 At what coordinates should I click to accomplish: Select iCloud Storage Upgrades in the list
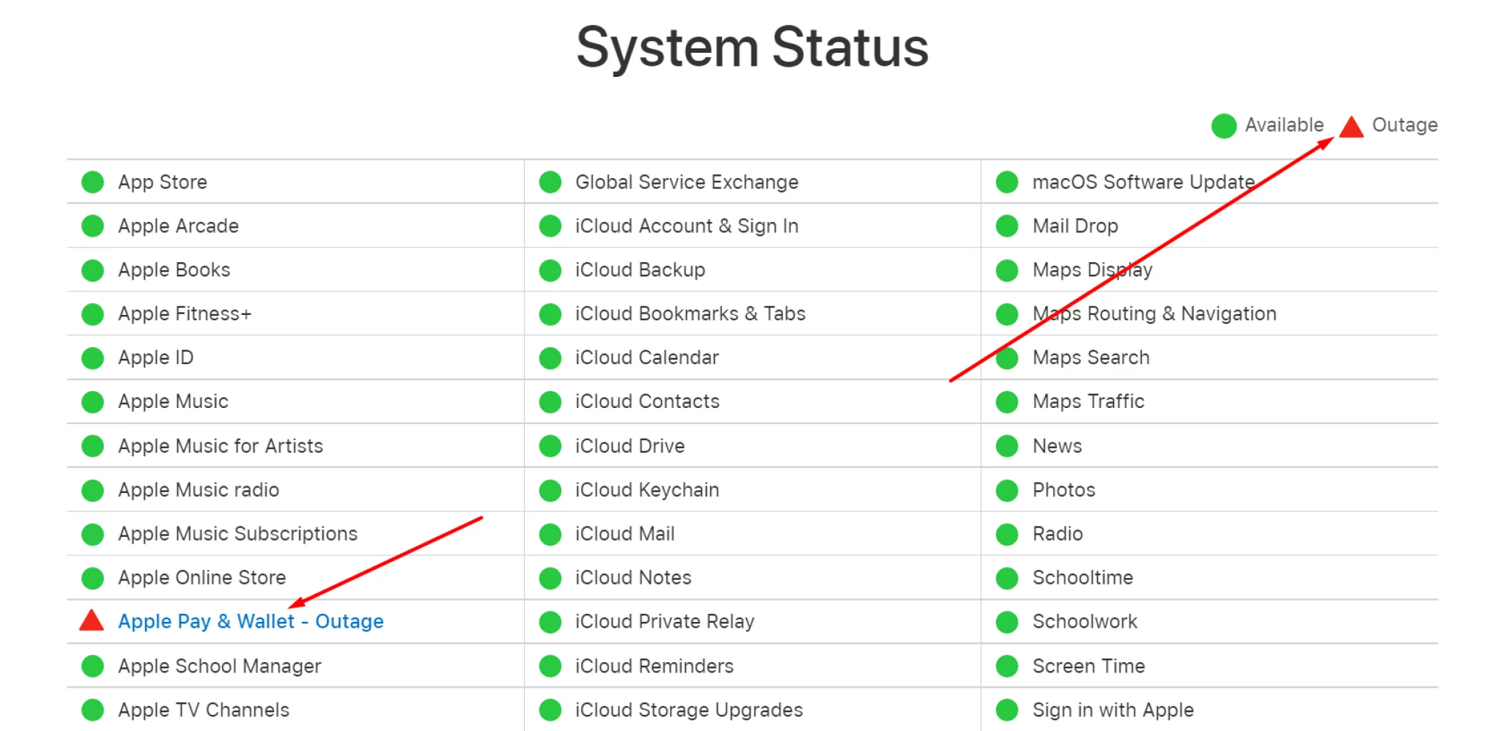point(689,710)
